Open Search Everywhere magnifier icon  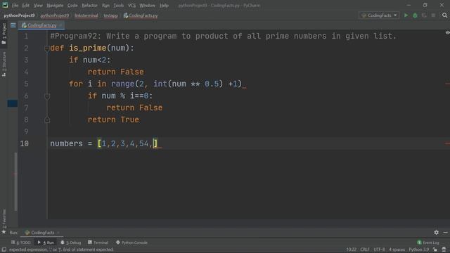tap(444, 15)
